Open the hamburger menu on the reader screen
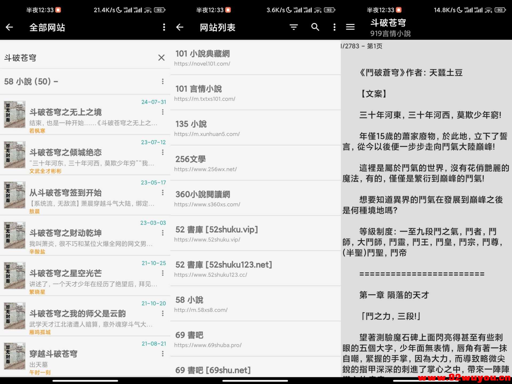 coord(350,27)
